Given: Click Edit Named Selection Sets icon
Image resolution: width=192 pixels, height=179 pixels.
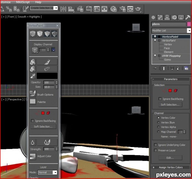Looking at the screenshot, I should [26, 9].
